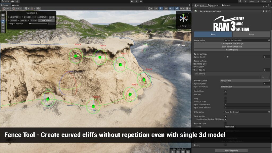The image size is (272, 153).
Task: Select the Rotate tool
Action: (3, 21)
